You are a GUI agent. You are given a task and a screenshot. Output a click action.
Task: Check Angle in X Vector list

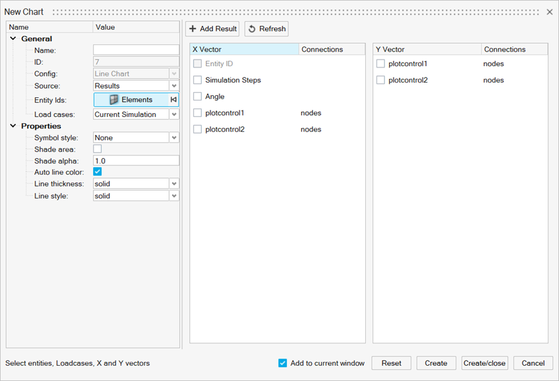tap(198, 97)
